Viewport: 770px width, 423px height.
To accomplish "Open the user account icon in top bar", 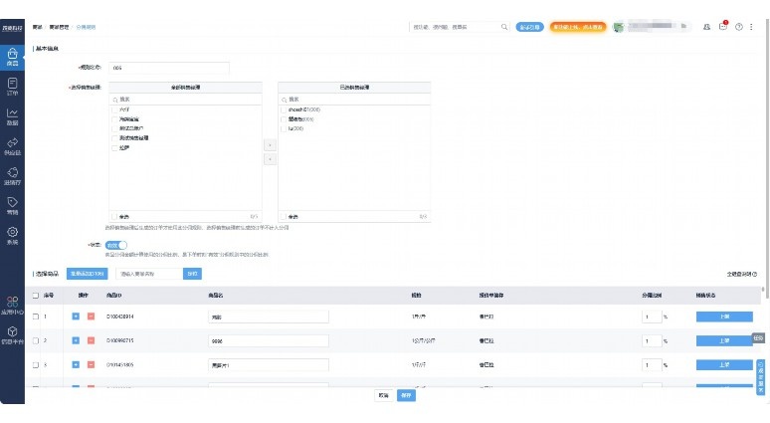I will click(706, 27).
